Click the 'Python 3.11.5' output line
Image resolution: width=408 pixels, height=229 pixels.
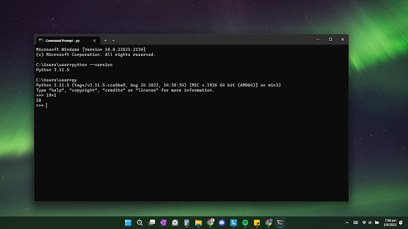pyautogui.click(x=52, y=70)
